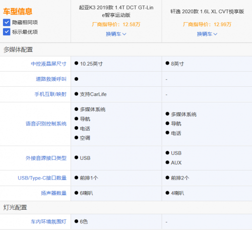This screenshot has height=230, width=252.
Task: Click the 厂商指导价 12.99万 price
Action: [207, 25]
